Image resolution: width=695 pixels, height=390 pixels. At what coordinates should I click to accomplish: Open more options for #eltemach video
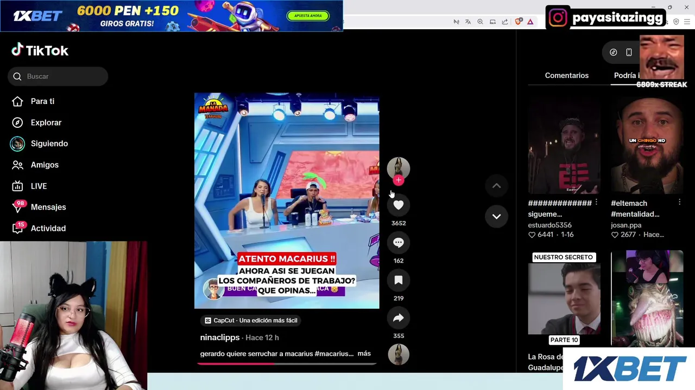click(x=679, y=202)
